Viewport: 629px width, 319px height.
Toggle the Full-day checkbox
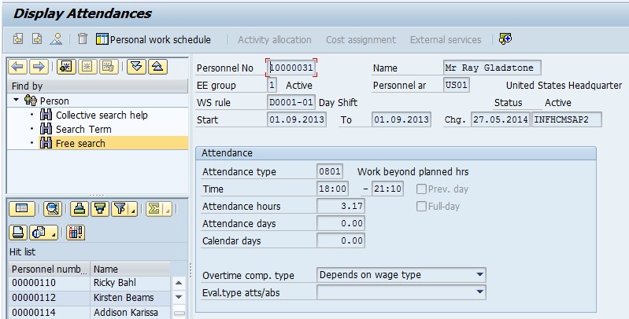pos(421,207)
